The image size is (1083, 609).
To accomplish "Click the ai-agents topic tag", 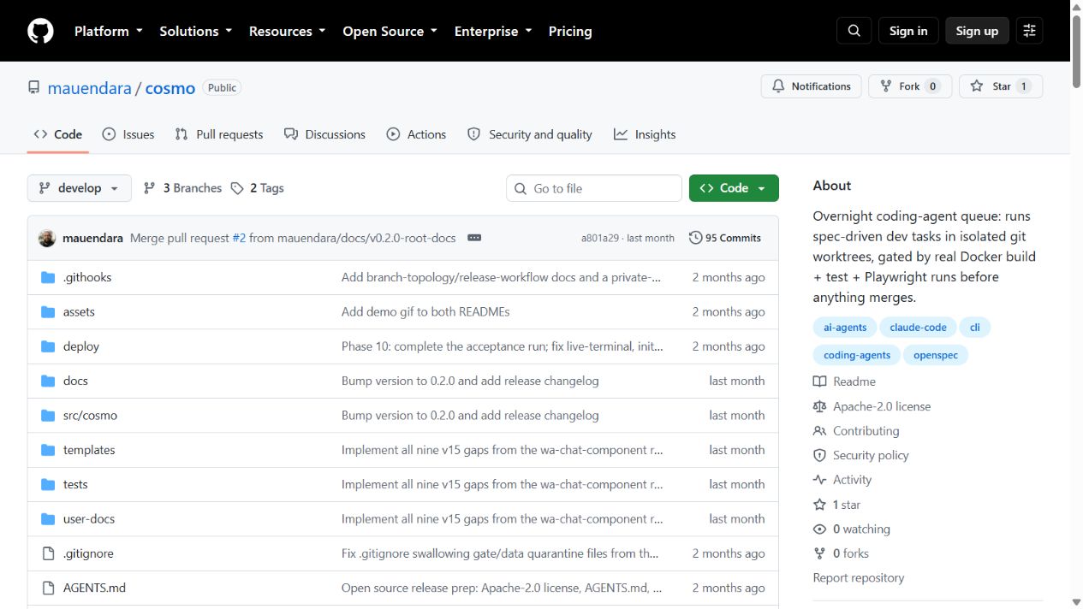I will [x=845, y=328].
